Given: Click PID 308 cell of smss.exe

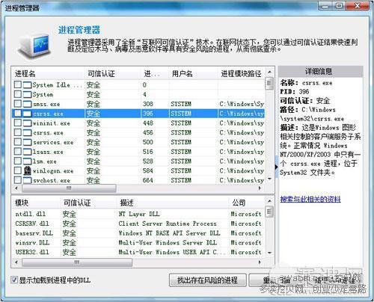Looking at the screenshot, I should pos(148,104).
